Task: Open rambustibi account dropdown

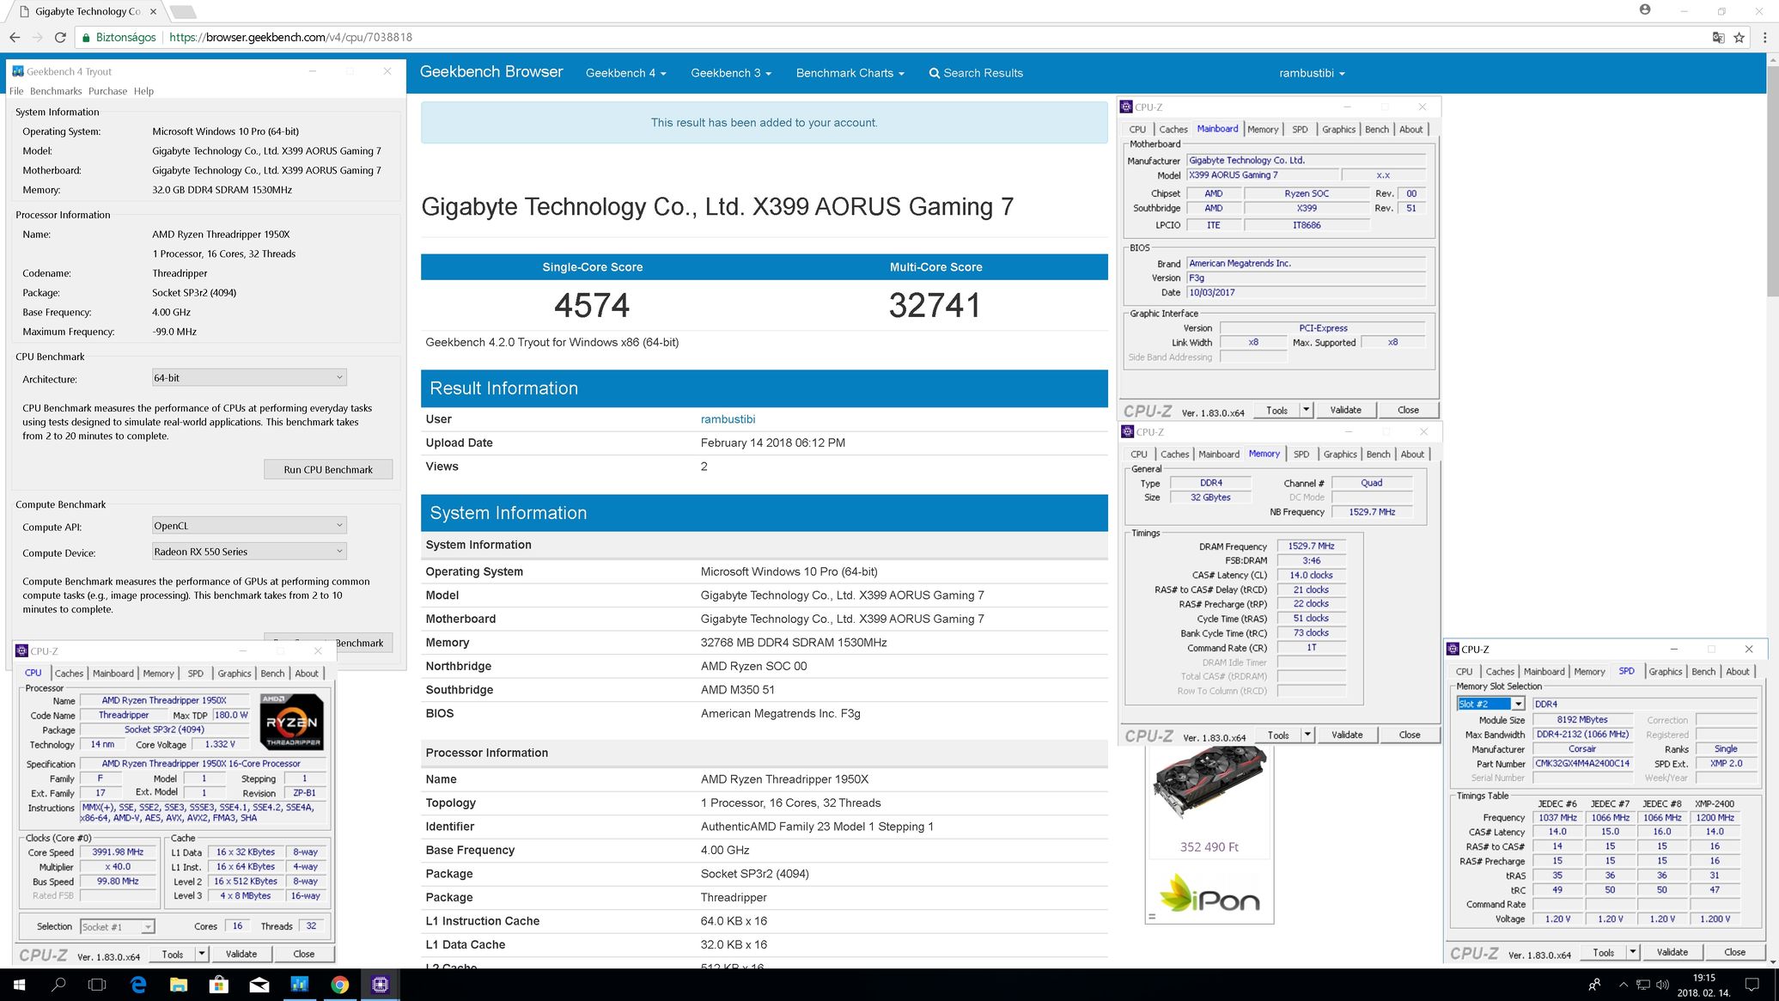Action: click(1312, 73)
